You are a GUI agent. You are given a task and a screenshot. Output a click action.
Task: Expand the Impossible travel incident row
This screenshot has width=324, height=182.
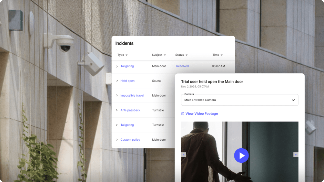(117, 96)
